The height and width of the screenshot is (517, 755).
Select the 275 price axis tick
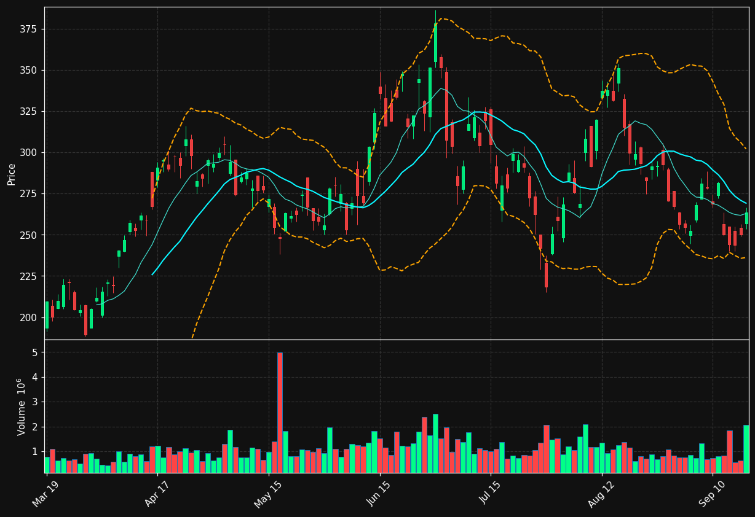(x=30, y=194)
